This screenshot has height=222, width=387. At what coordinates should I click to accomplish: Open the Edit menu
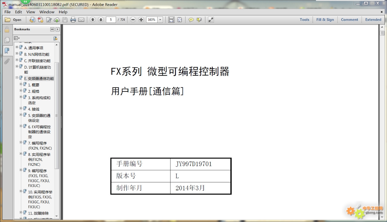pyautogui.click(x=18, y=12)
